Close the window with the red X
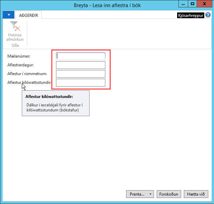This screenshot has width=214, height=204. pos(205,4)
